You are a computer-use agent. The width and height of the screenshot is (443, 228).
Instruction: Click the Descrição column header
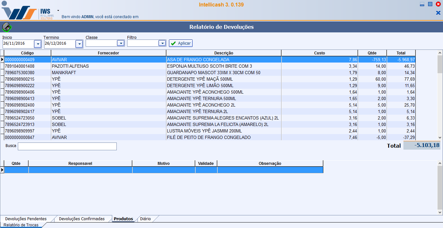click(x=223, y=53)
